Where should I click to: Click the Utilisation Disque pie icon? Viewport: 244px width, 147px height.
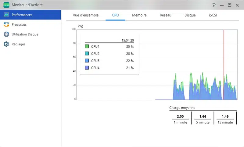point(6,34)
